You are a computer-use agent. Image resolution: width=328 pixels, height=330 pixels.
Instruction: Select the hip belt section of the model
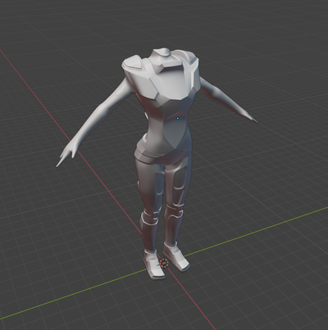(162, 156)
